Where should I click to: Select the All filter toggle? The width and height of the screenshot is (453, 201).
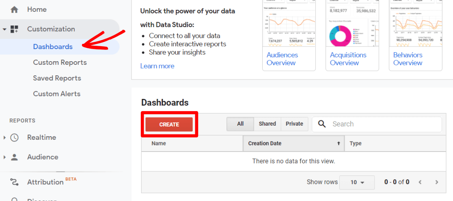[240, 124]
